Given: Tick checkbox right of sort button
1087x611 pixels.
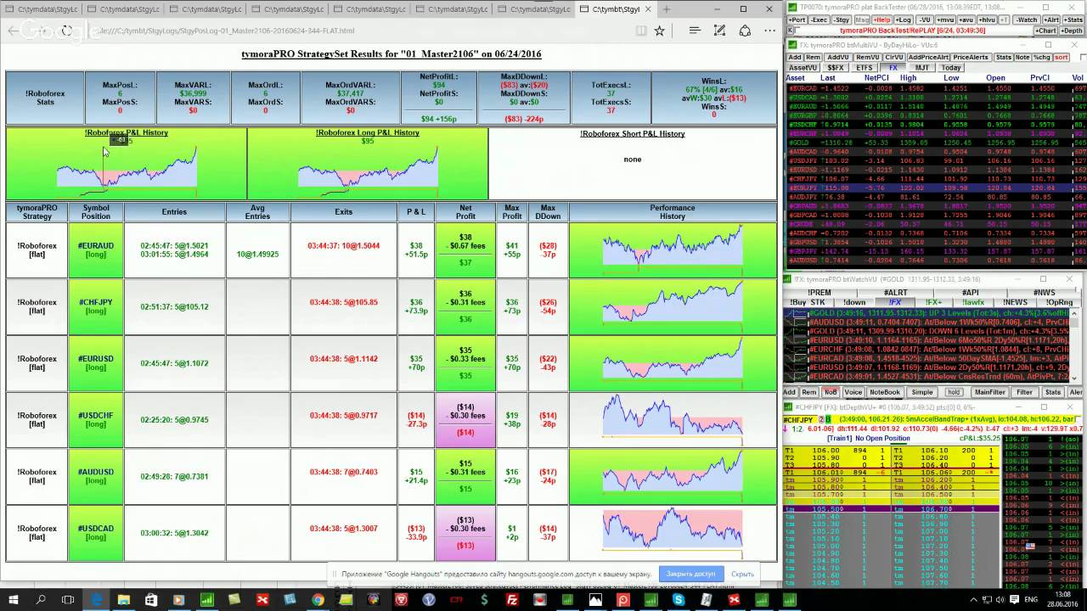Looking at the screenshot, I should click(1084, 58).
